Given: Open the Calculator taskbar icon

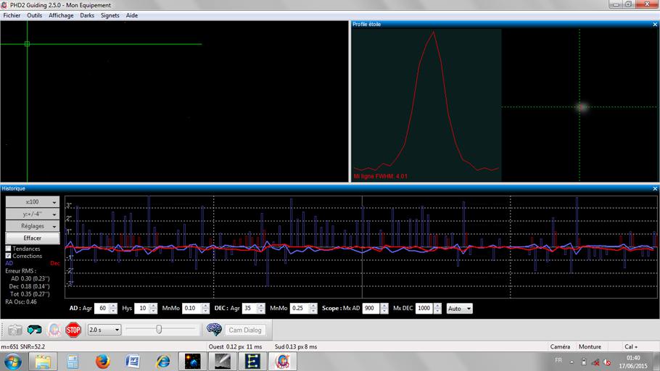Looking at the screenshot, I should (73, 362).
